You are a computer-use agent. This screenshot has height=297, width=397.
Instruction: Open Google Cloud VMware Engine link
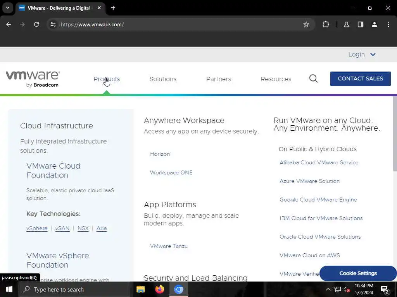click(x=318, y=200)
